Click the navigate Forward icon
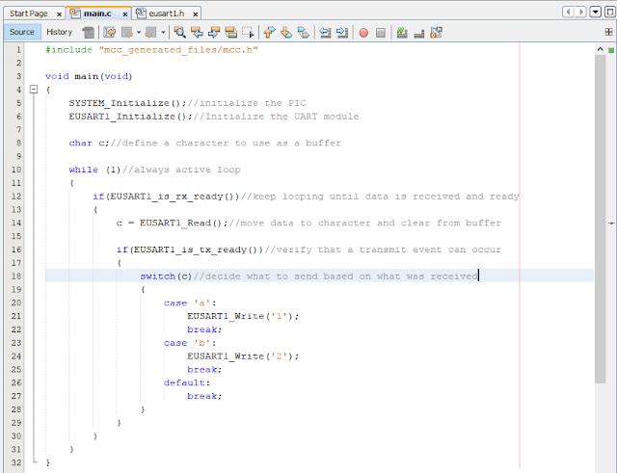617x473 pixels. coord(150,32)
